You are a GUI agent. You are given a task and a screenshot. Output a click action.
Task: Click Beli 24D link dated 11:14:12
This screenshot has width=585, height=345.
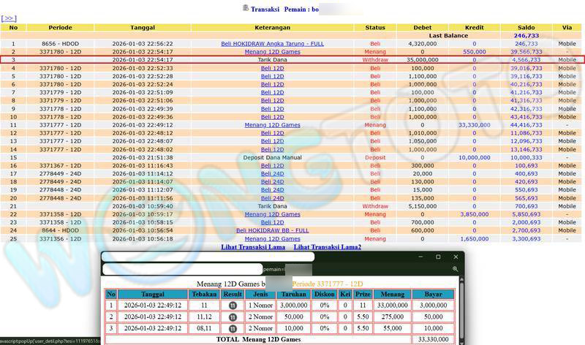point(272,174)
